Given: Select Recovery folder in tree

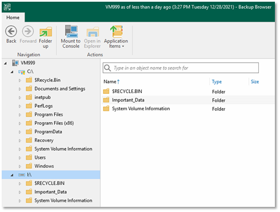Looking at the screenshot, I should (44, 140).
